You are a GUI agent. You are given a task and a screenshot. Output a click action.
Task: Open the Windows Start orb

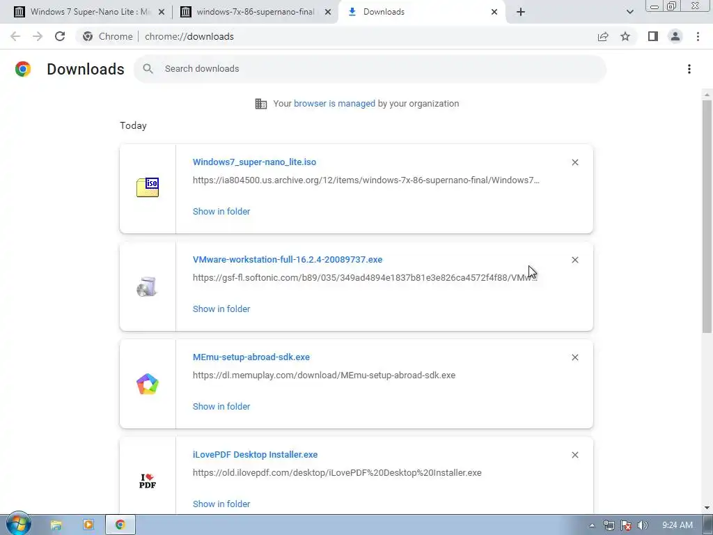tap(18, 524)
